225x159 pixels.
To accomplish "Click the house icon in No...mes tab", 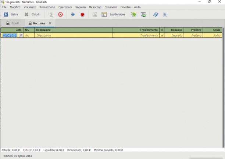I will pyautogui.click(x=30, y=23).
